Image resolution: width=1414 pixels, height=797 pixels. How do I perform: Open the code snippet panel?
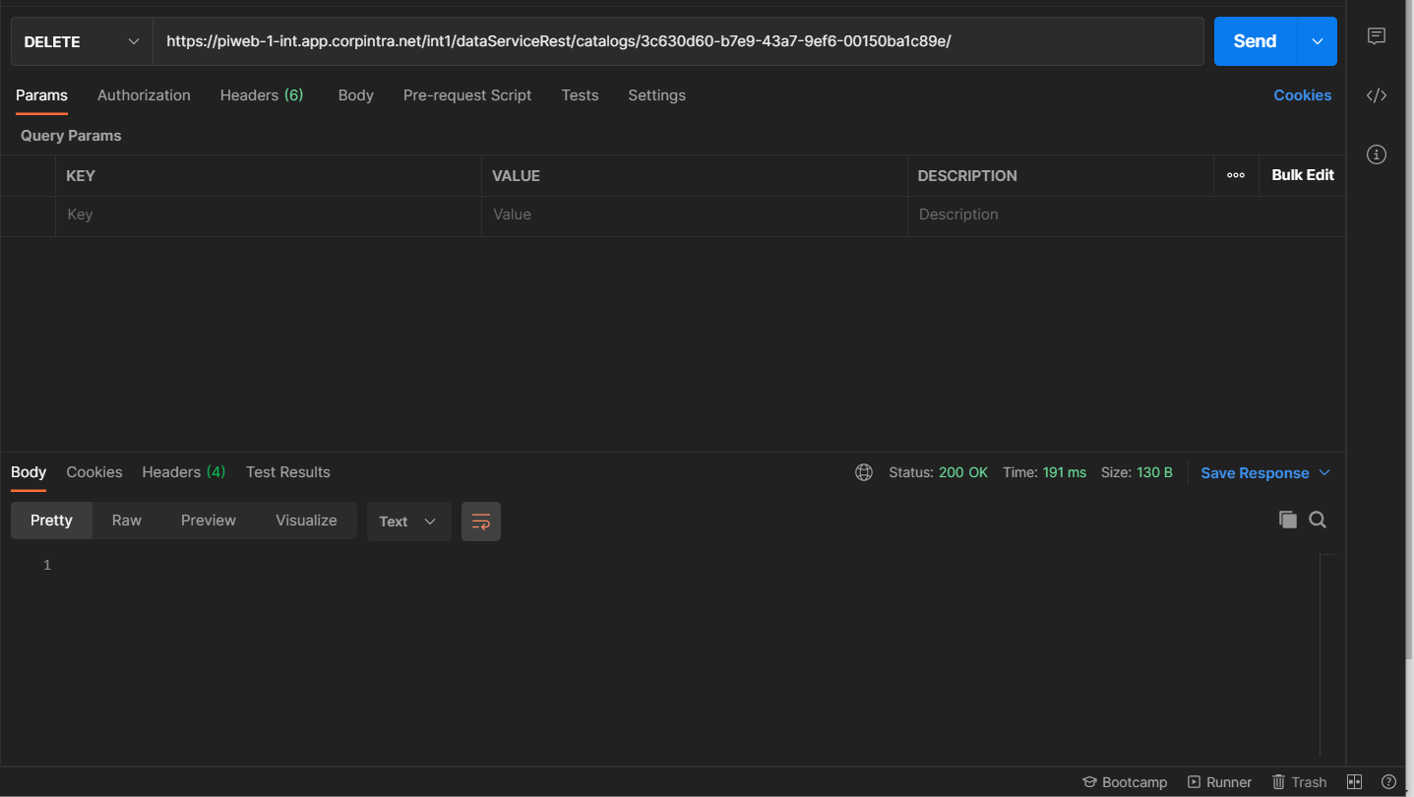(1376, 94)
